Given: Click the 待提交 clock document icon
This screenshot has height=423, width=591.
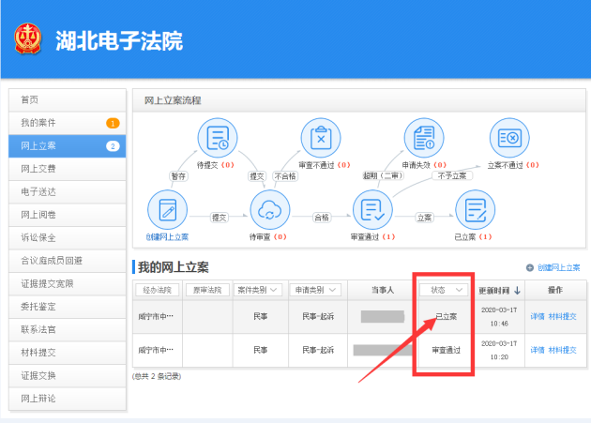Looking at the screenshot, I should point(219,138).
